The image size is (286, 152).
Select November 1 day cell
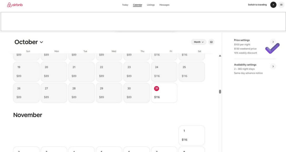192,135
